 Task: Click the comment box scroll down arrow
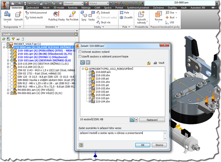(165, 138)
